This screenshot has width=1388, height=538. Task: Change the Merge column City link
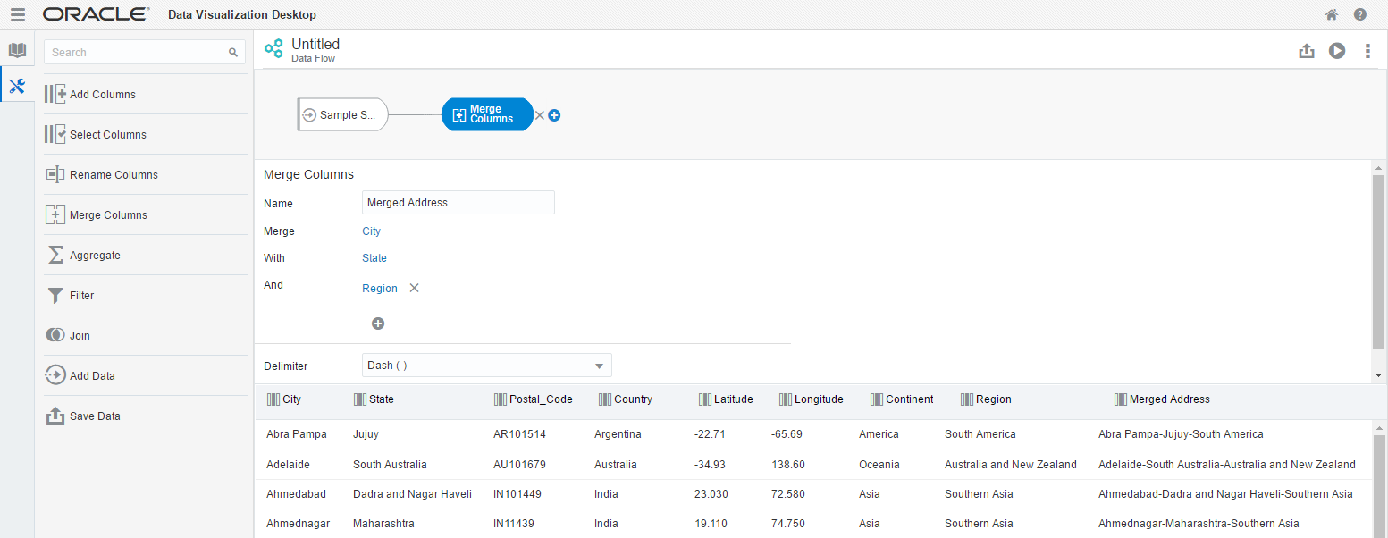tap(371, 231)
